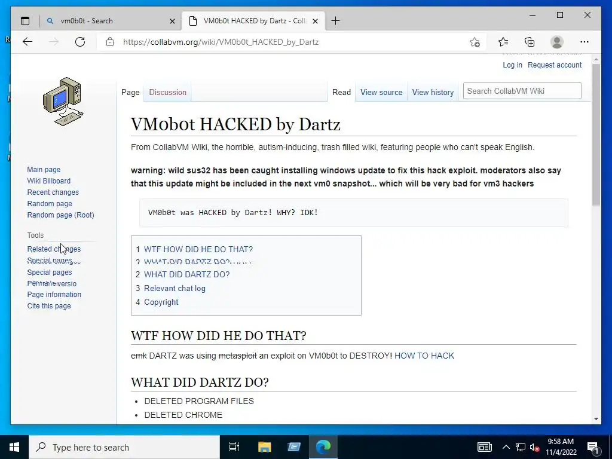612x459 pixels.
Task: Switch to the vm0b0t - Search tab
Action: (111, 21)
